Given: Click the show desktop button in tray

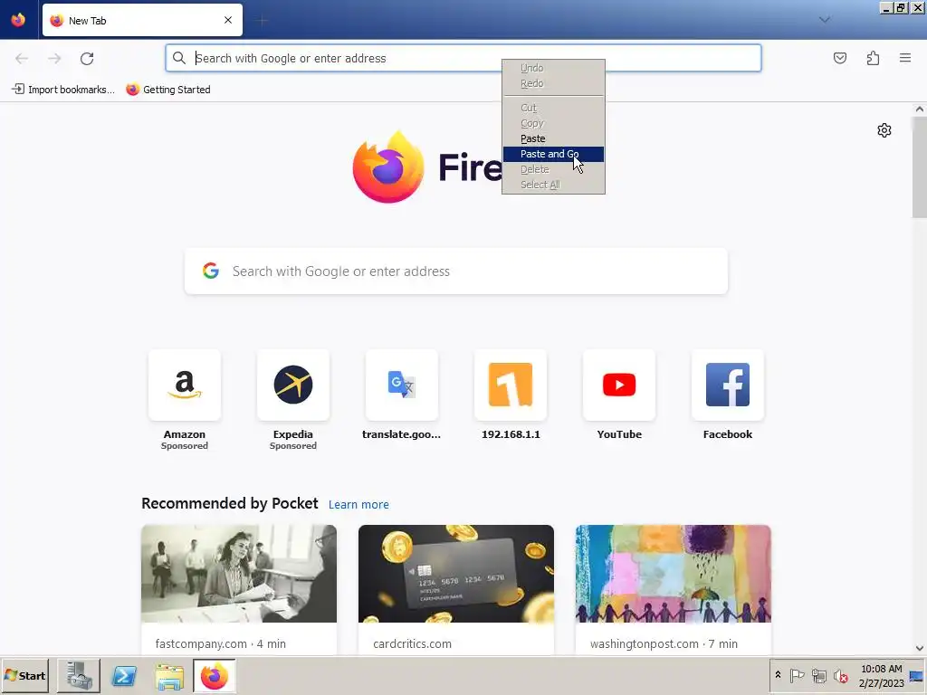Looking at the screenshot, I should click(917, 675).
